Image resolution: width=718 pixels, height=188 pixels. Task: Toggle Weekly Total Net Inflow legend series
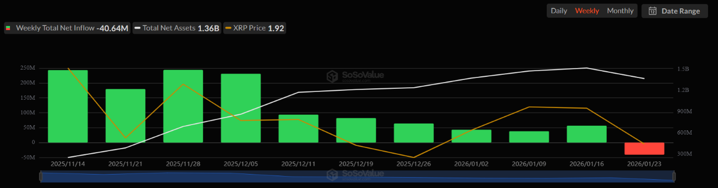(x=67, y=28)
